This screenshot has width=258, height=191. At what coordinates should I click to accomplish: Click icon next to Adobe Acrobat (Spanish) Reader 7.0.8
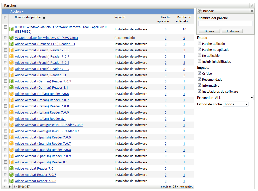tap(11, 150)
